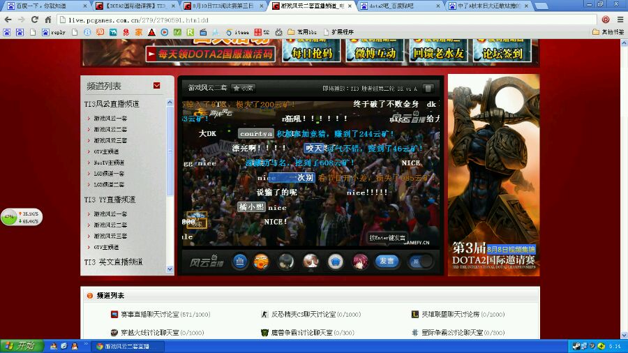Open the 回馈老水友 activity tile

pyautogui.click(x=438, y=51)
